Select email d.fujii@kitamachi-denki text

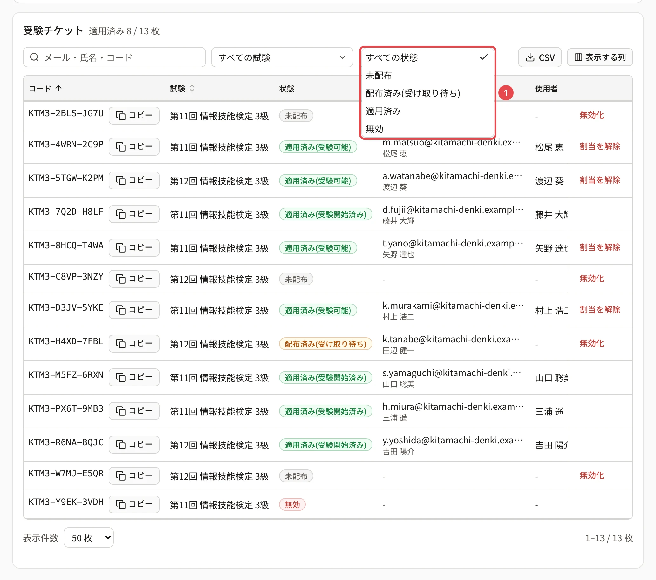pos(453,210)
